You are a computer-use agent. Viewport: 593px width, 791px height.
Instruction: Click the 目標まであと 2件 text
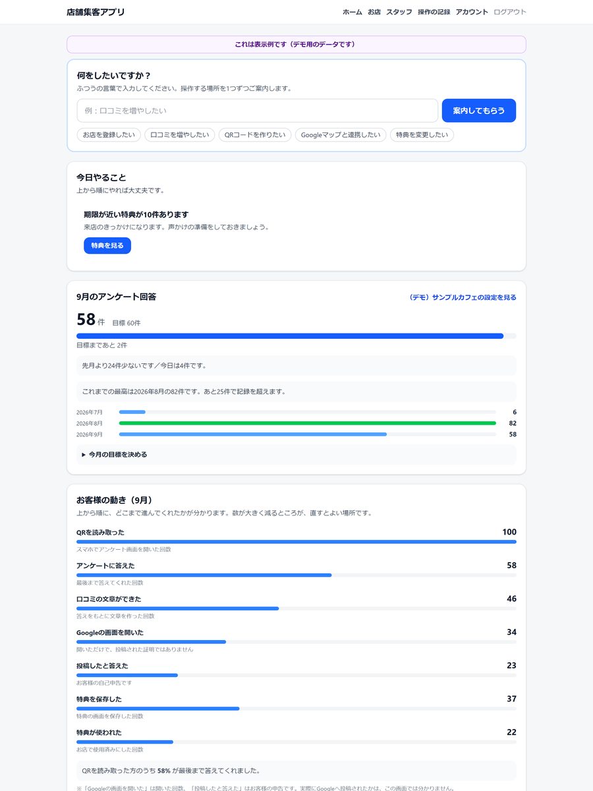coord(102,345)
